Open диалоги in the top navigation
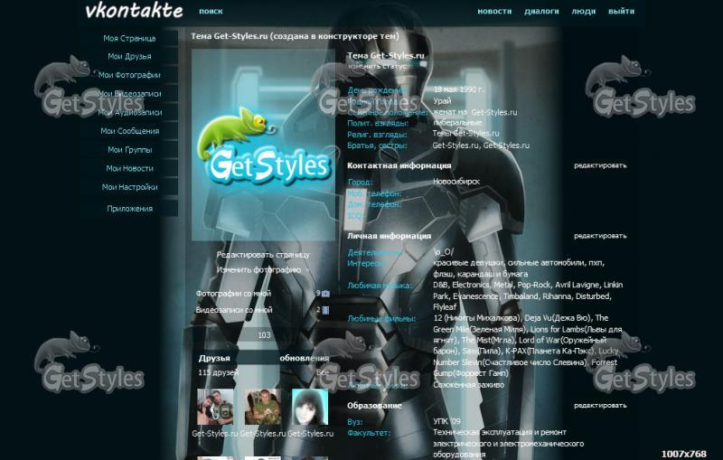Viewport: 723px width, 460px height. (541, 11)
